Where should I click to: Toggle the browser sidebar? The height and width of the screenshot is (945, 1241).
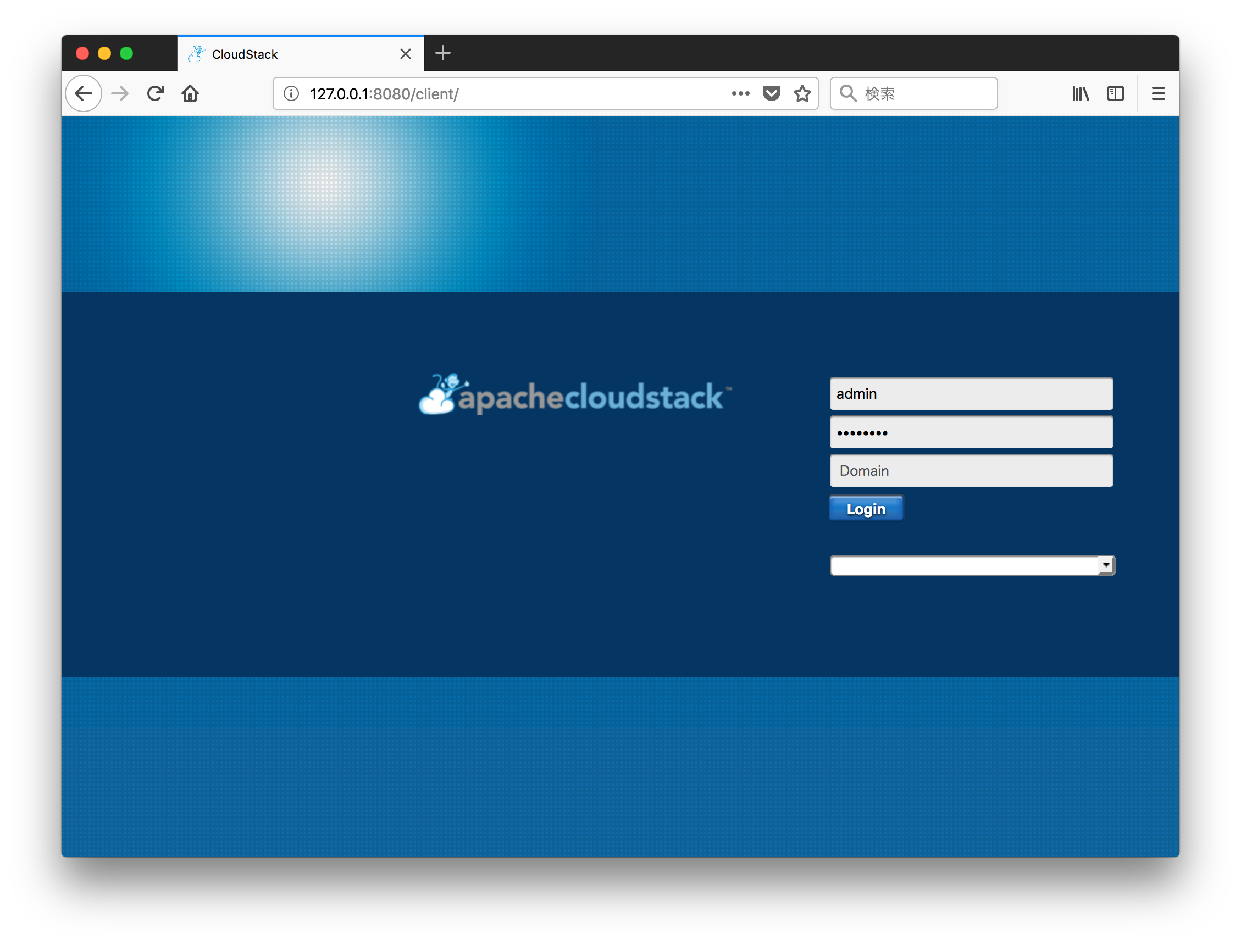click(1115, 93)
